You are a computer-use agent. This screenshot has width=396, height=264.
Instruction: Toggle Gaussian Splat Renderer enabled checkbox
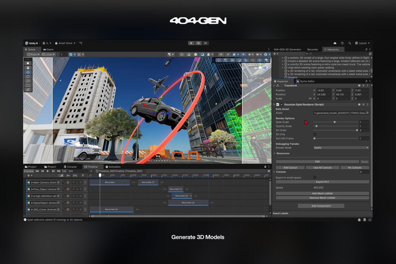coord(281,104)
